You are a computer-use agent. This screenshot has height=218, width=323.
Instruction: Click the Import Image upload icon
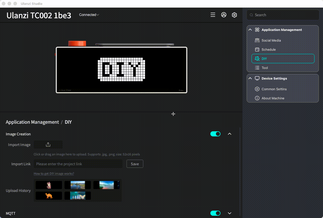tap(48, 145)
